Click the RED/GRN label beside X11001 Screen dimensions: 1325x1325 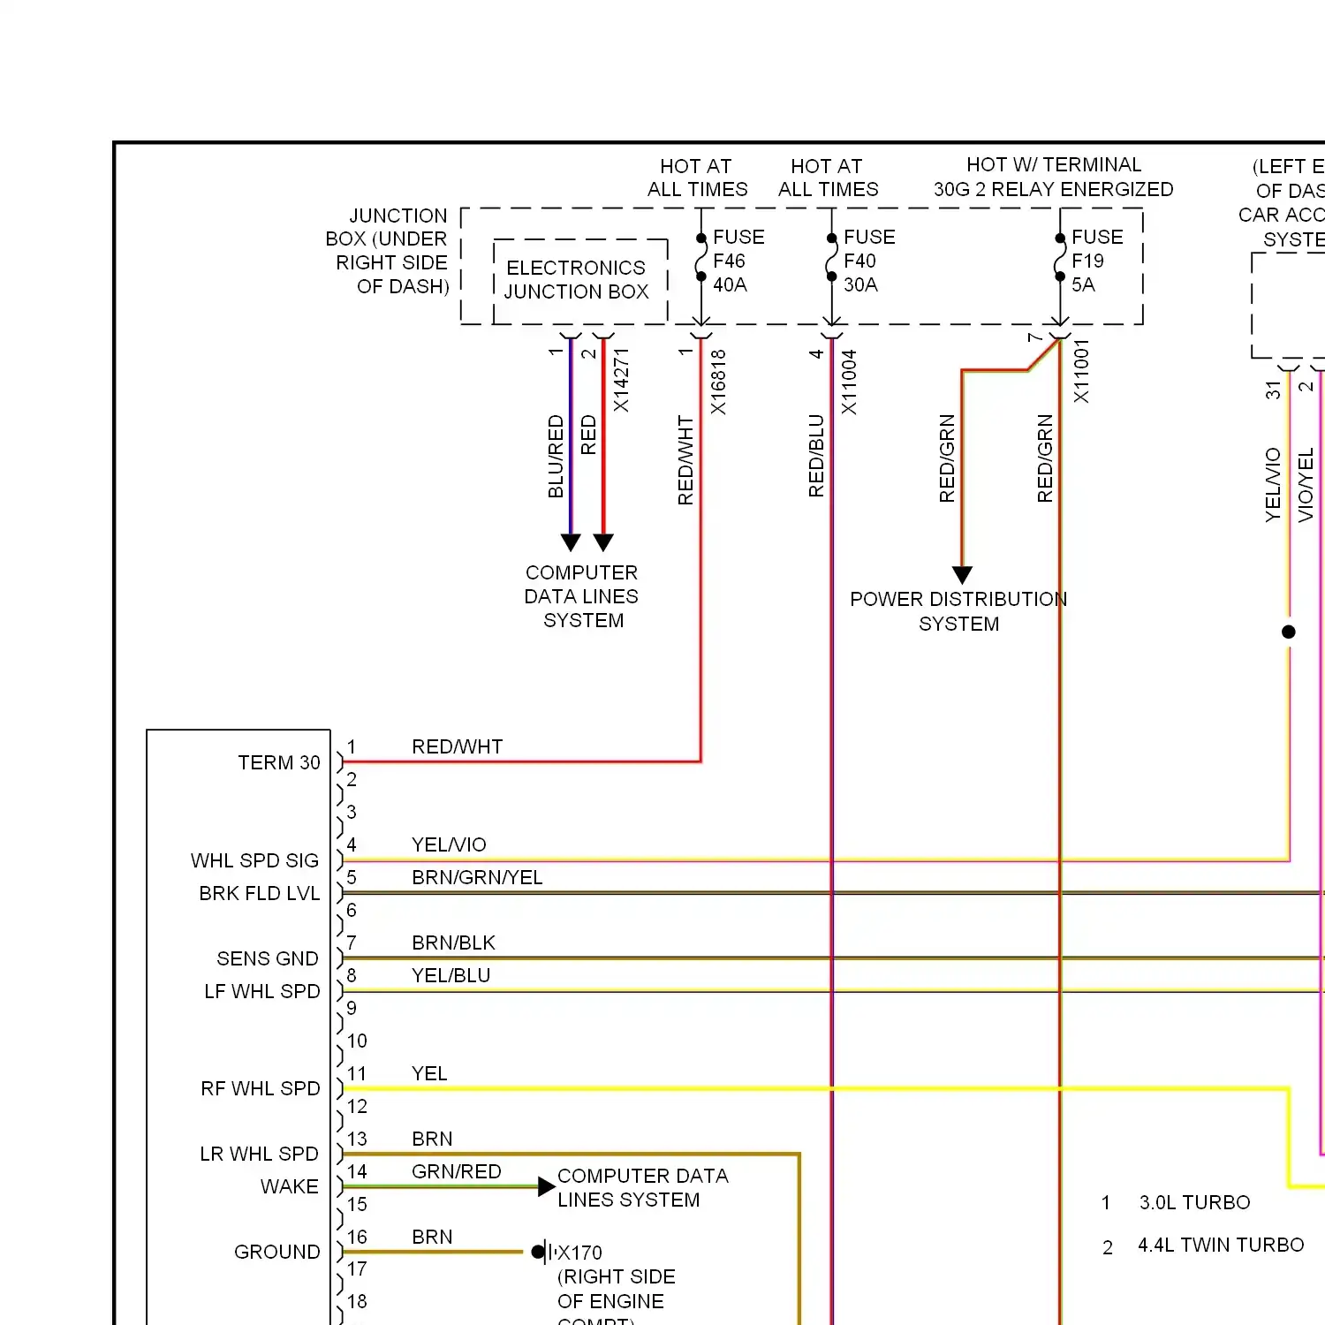[1045, 458]
